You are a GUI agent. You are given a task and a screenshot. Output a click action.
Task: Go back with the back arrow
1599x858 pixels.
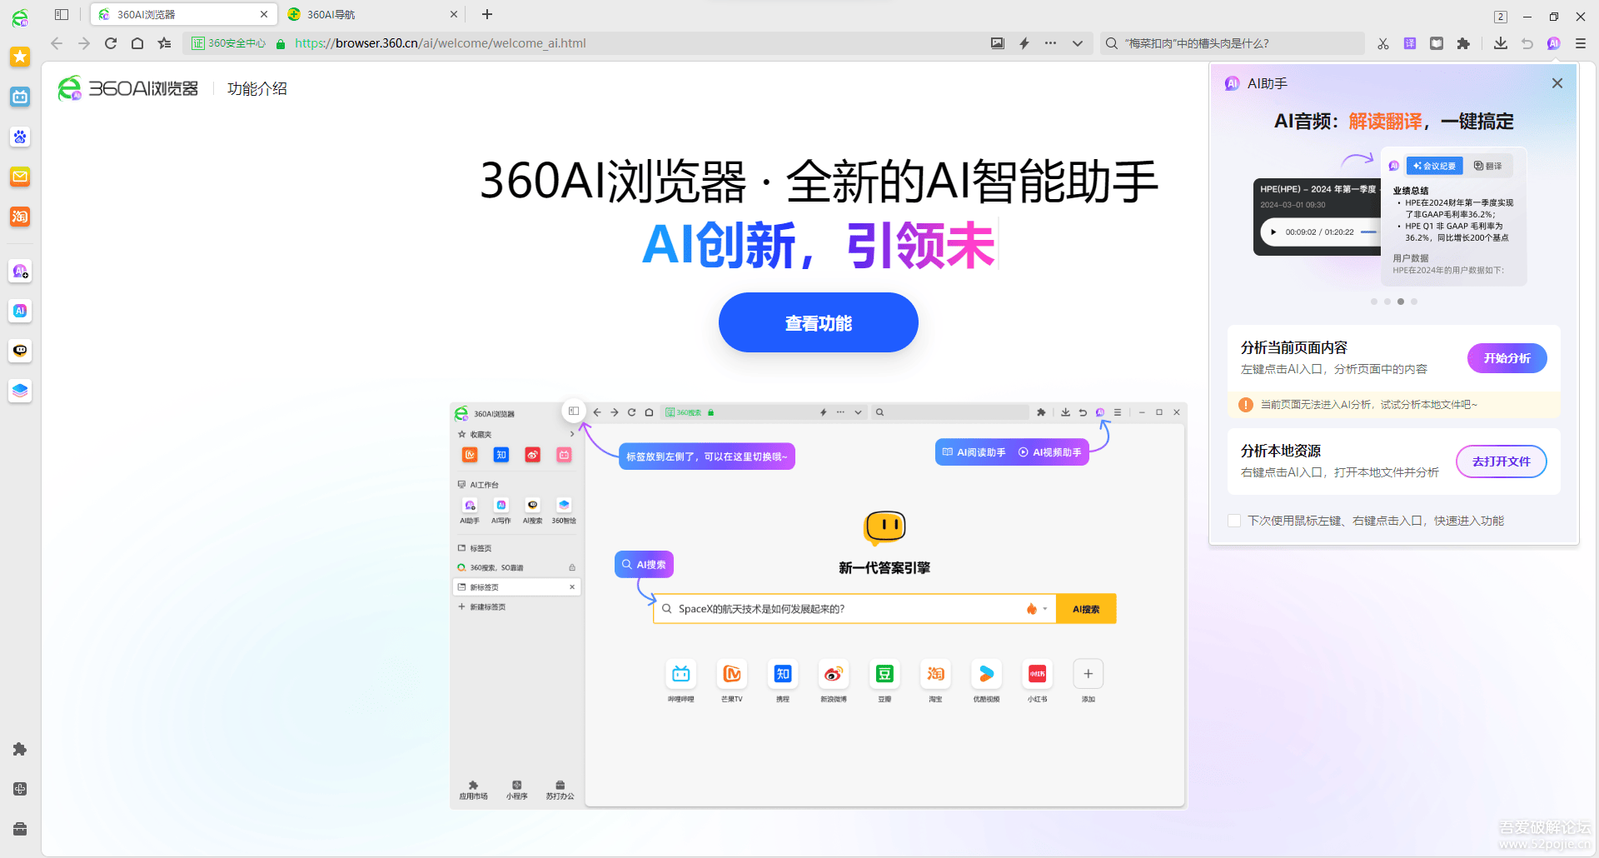click(57, 43)
